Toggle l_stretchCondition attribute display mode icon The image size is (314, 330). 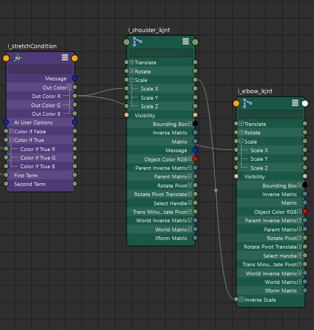[65, 57]
